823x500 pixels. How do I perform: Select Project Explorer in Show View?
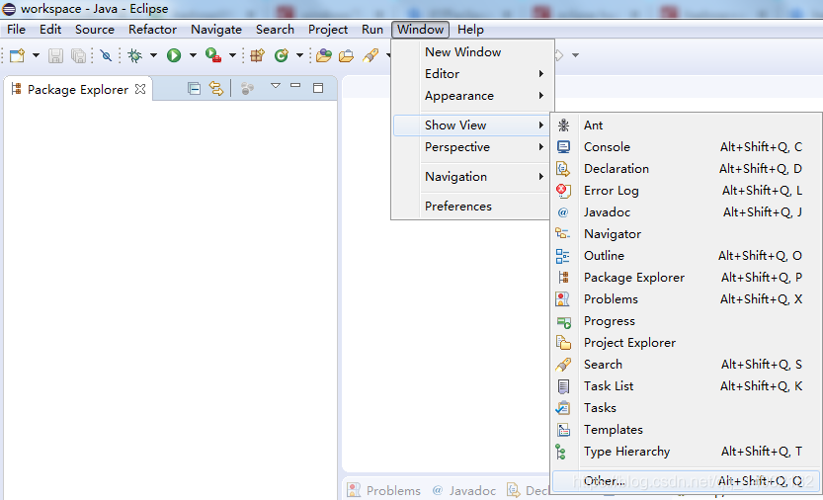pyautogui.click(x=686, y=343)
